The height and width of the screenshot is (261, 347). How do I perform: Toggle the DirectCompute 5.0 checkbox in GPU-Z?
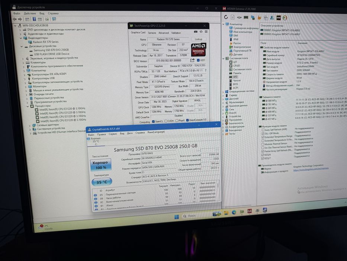pos(187,120)
